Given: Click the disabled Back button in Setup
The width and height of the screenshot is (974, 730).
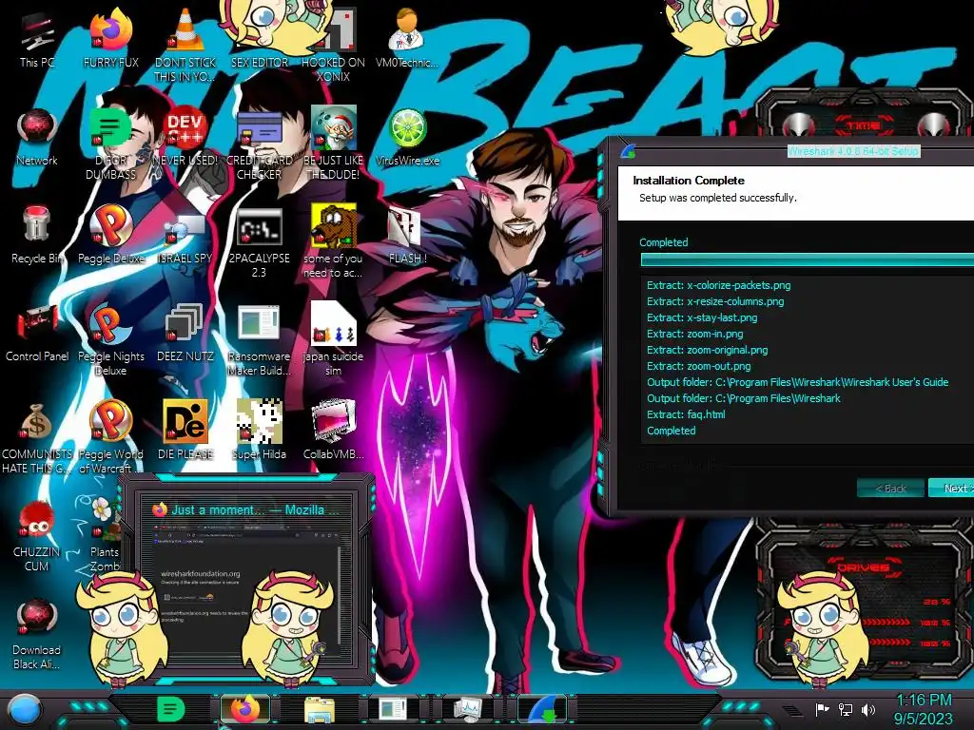Looking at the screenshot, I should 890,488.
